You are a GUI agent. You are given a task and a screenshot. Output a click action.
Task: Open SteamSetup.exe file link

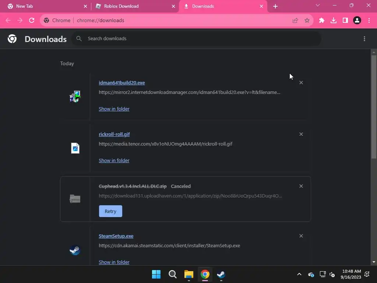(x=116, y=236)
